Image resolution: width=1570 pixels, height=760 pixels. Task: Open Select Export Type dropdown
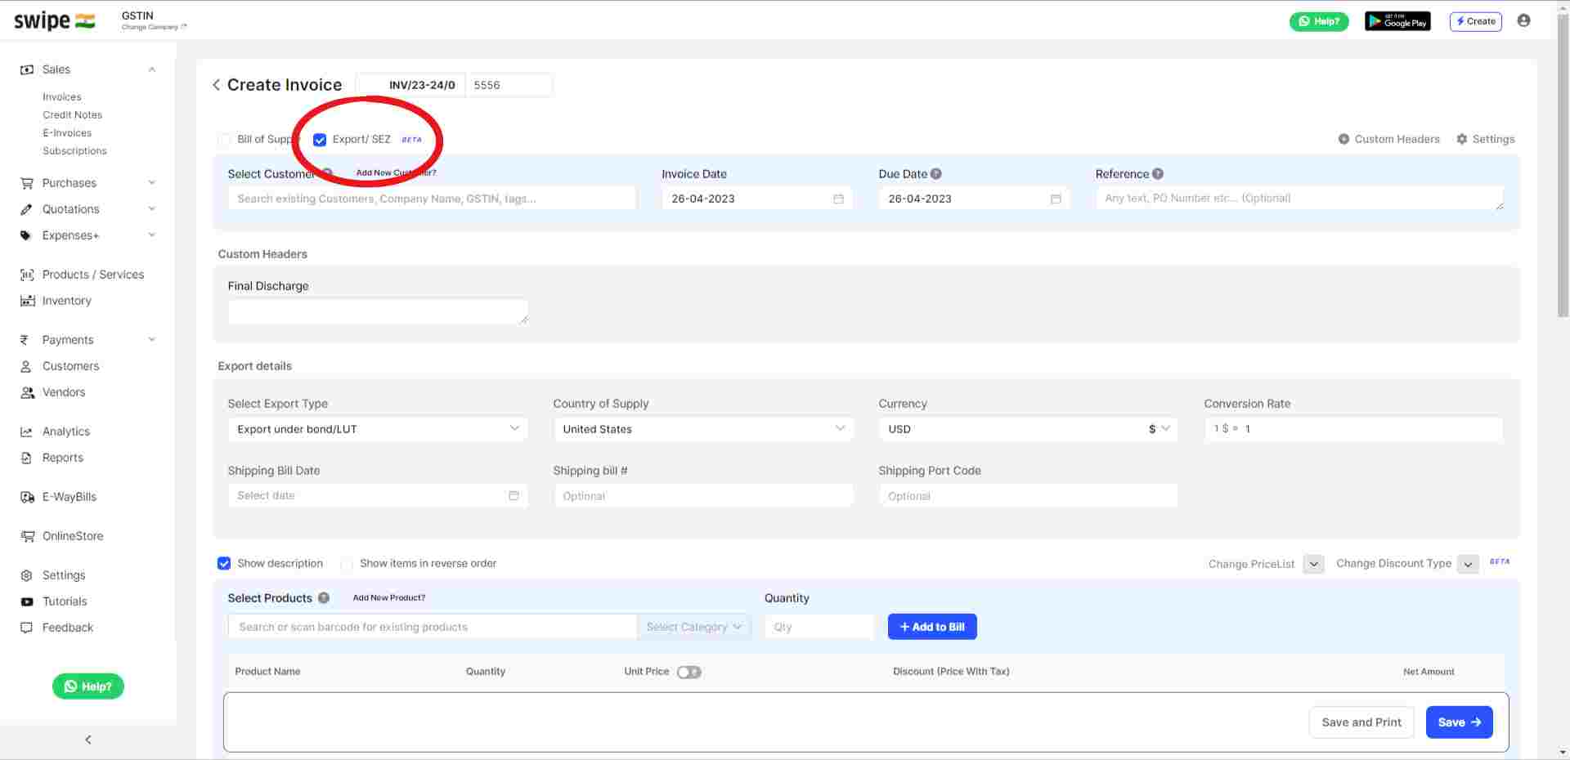pos(378,429)
